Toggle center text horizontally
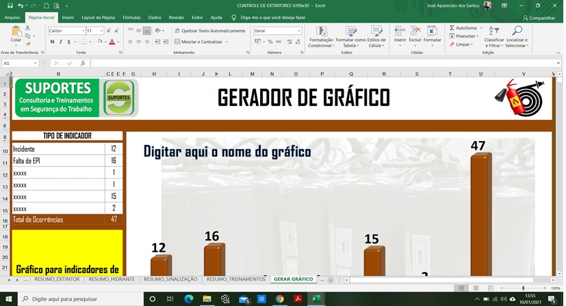This screenshot has width=566, height=306. click(x=139, y=42)
